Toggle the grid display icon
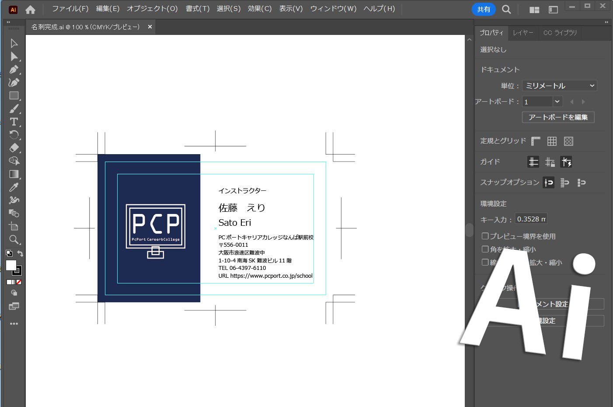This screenshot has width=613, height=407. point(552,141)
